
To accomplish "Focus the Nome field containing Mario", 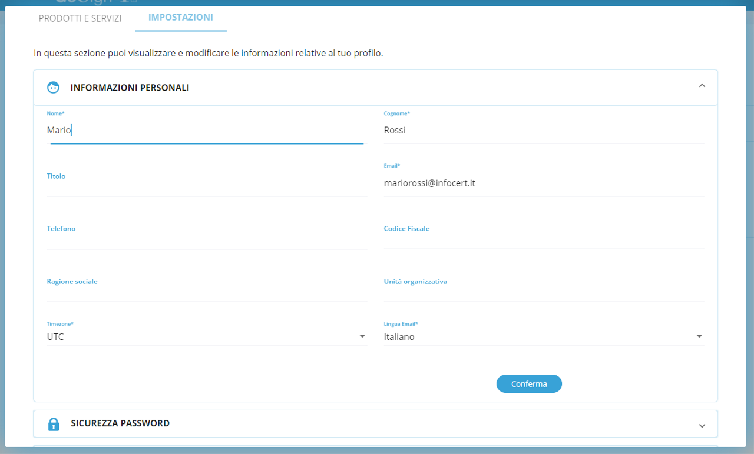I will pos(206,131).
